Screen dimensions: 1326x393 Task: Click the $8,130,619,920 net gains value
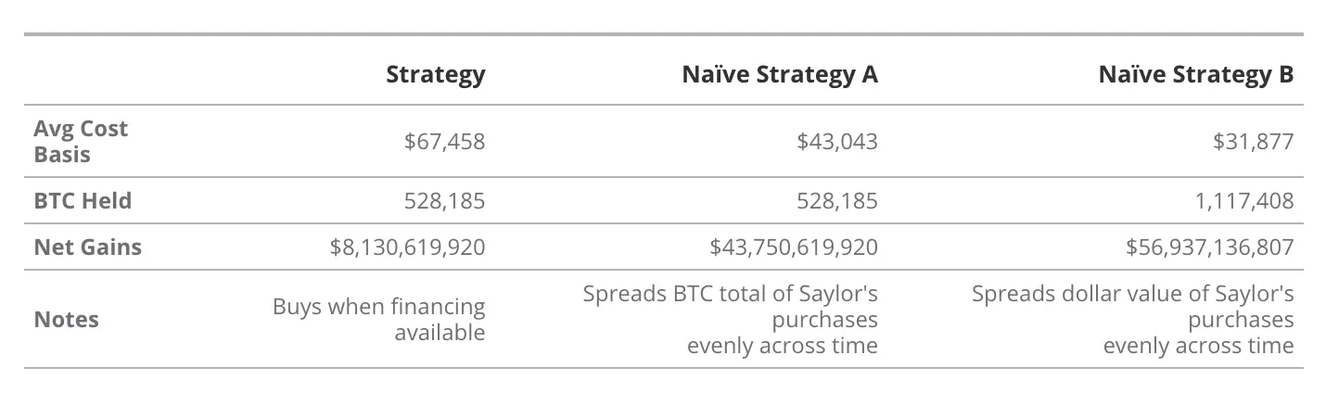[x=407, y=247]
